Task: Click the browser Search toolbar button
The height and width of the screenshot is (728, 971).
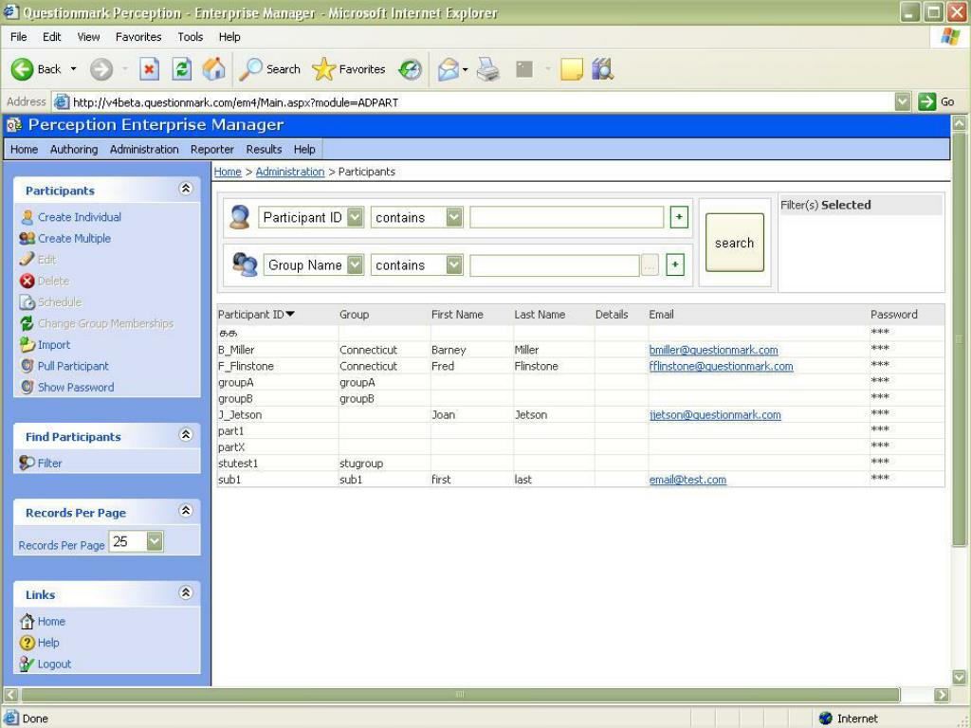Action: tap(270, 69)
